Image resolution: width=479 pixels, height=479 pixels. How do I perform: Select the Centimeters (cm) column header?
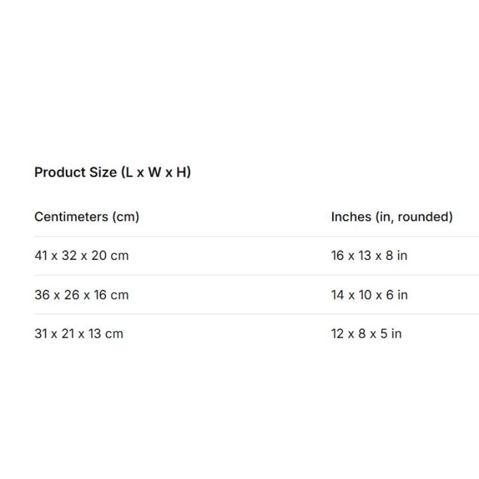point(87,217)
